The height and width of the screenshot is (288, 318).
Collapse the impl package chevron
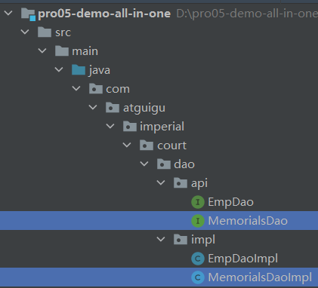161,239
